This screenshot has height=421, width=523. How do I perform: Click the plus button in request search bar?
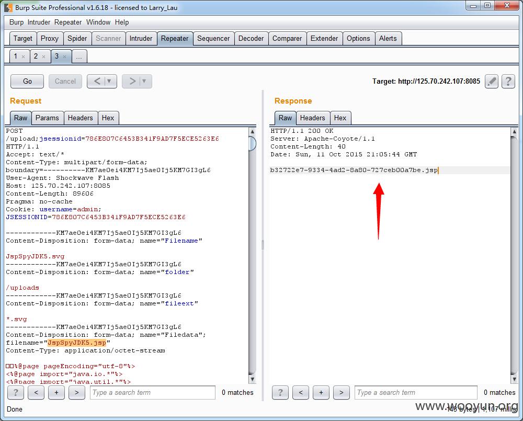click(x=56, y=392)
